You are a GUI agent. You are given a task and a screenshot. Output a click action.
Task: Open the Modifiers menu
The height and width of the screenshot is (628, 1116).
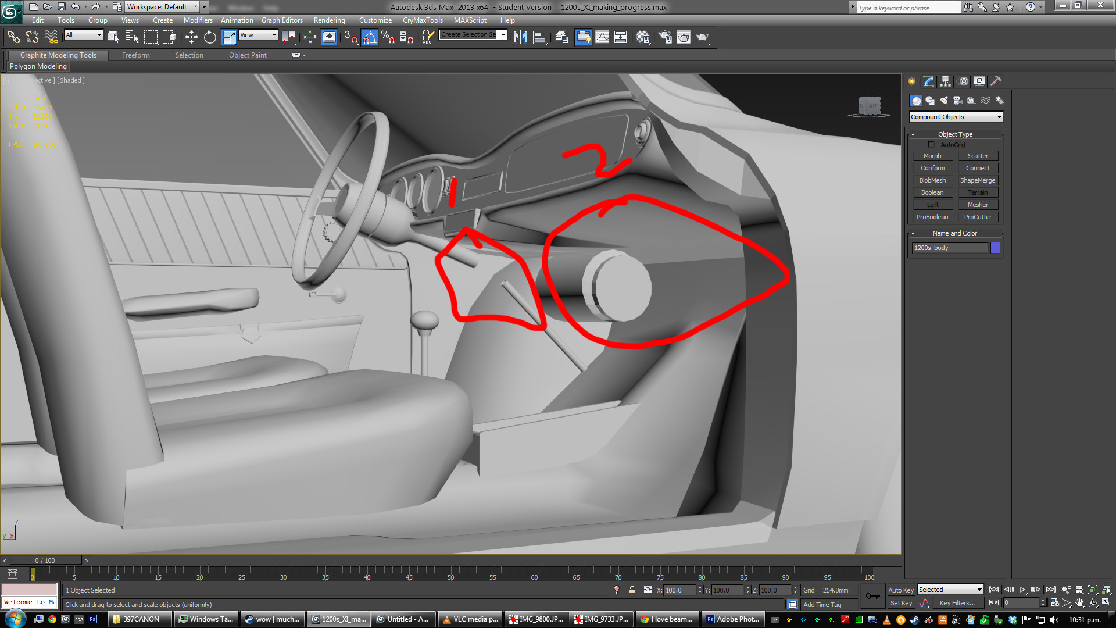click(198, 20)
